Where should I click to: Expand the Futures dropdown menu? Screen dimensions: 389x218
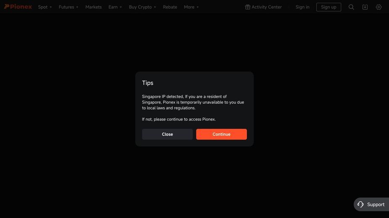tap(69, 7)
